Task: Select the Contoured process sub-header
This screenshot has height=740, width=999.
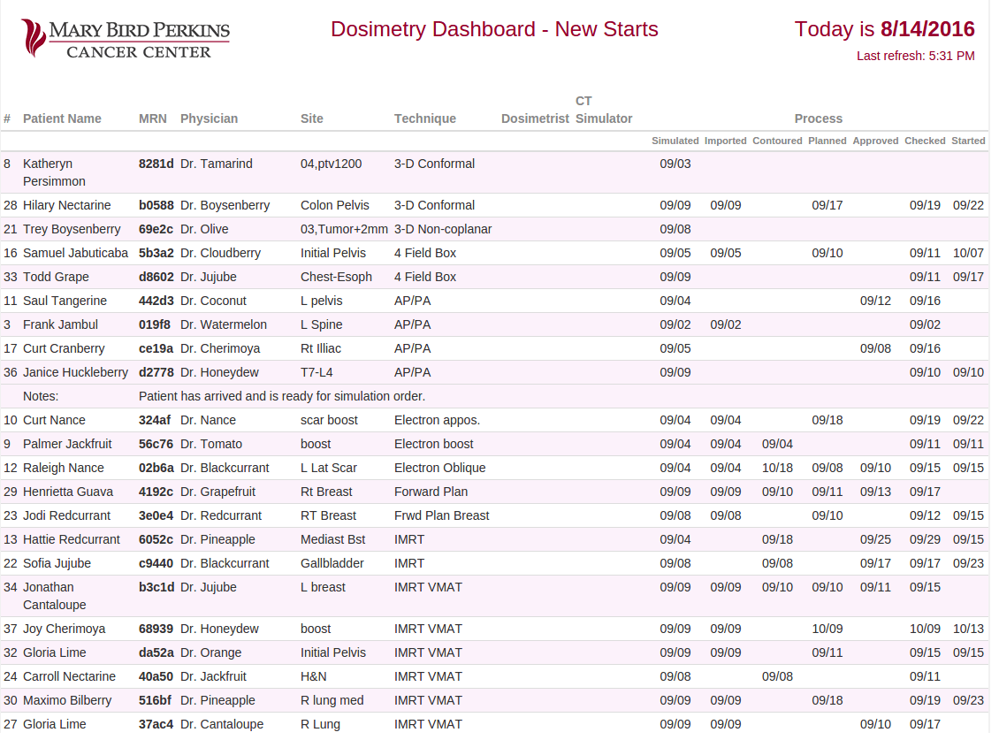Action: point(777,141)
